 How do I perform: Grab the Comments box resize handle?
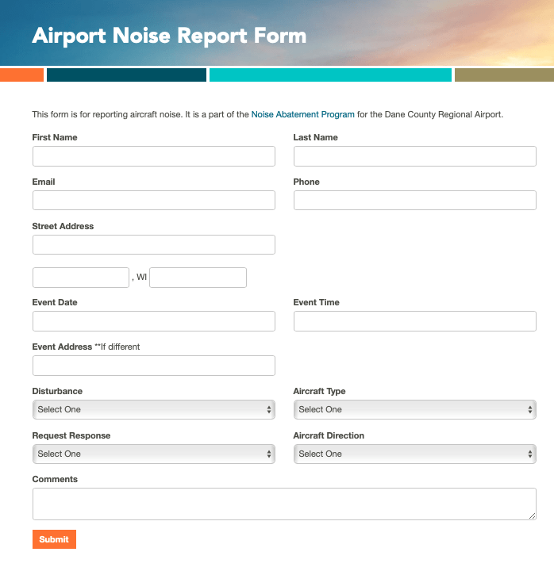[x=532, y=515]
